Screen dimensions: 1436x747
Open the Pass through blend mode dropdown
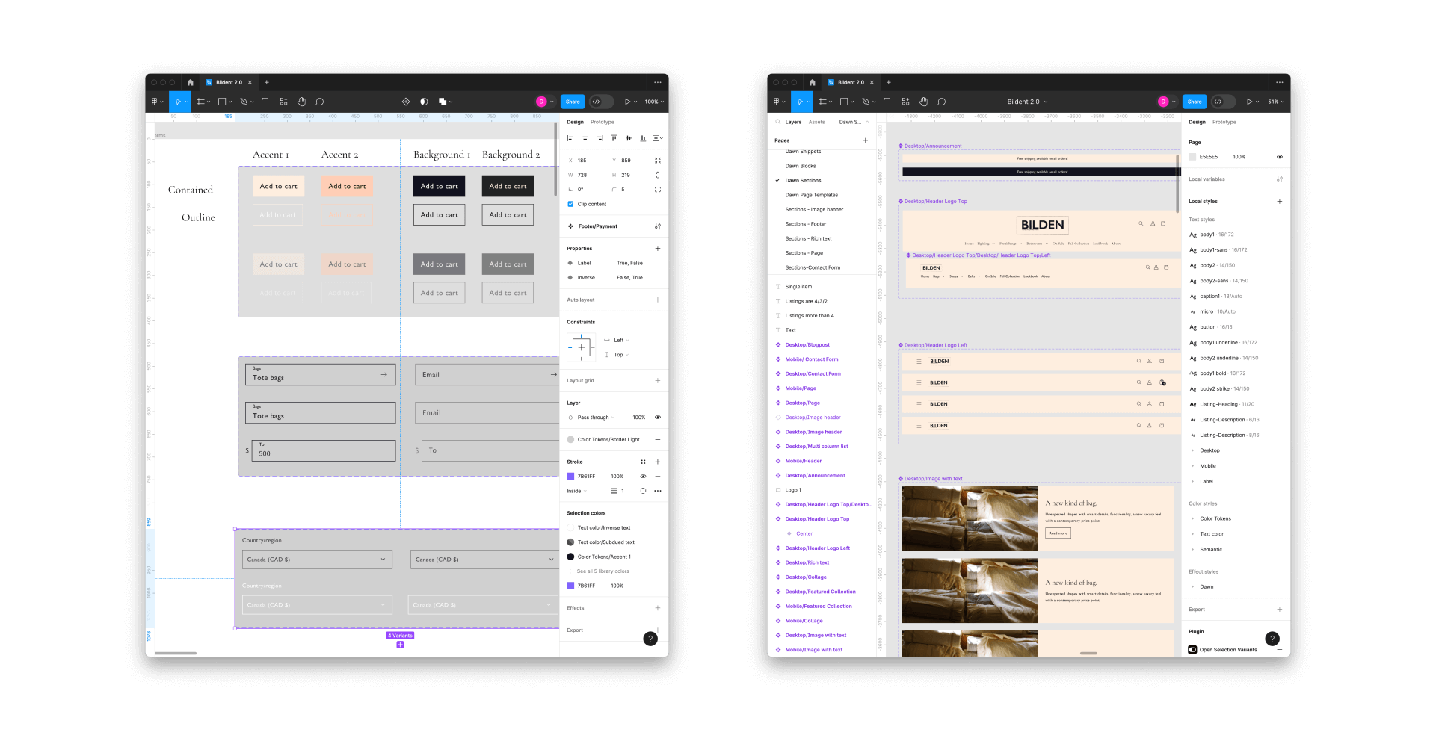click(x=596, y=418)
